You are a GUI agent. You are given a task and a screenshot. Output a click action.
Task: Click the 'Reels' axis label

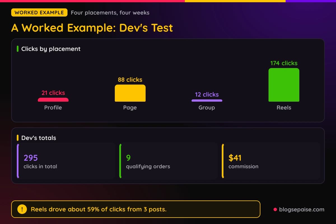(x=284, y=108)
